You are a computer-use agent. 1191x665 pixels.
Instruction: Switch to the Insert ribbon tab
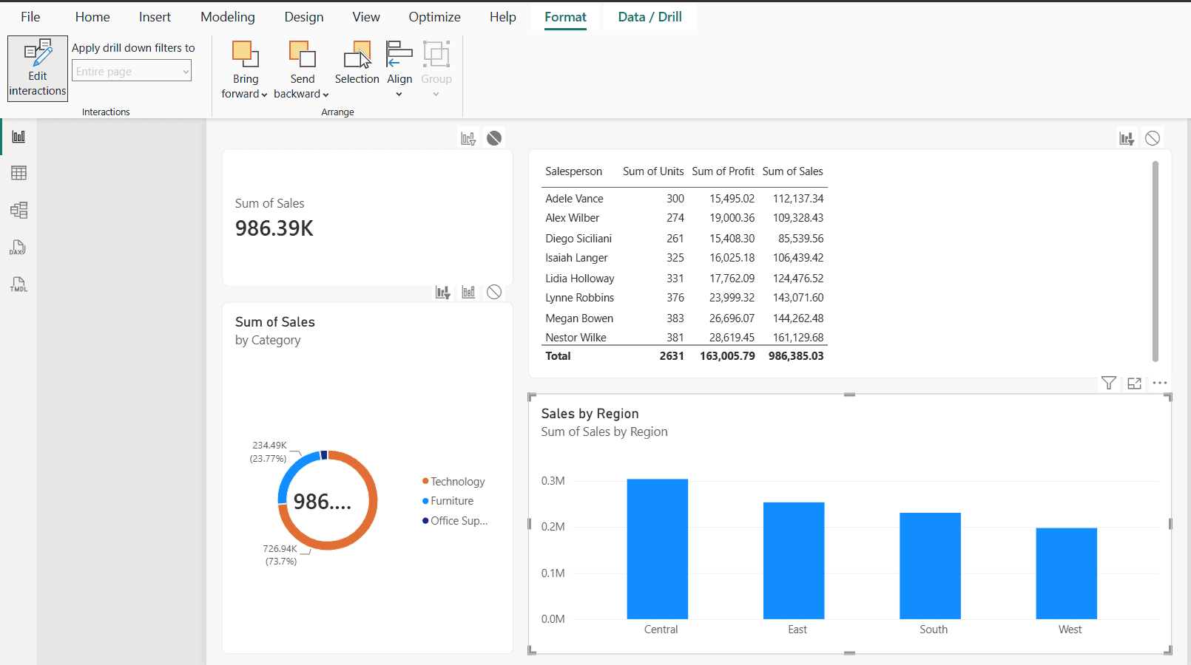tap(155, 16)
